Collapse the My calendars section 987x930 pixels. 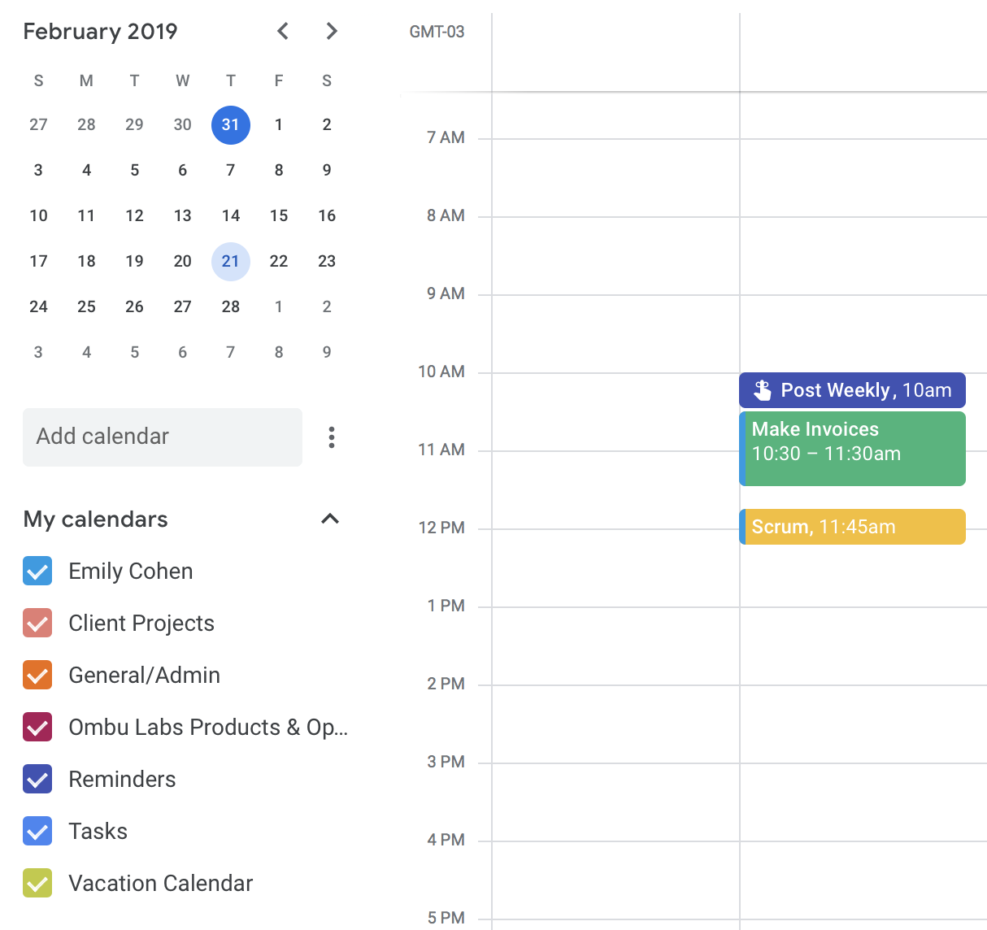click(330, 519)
